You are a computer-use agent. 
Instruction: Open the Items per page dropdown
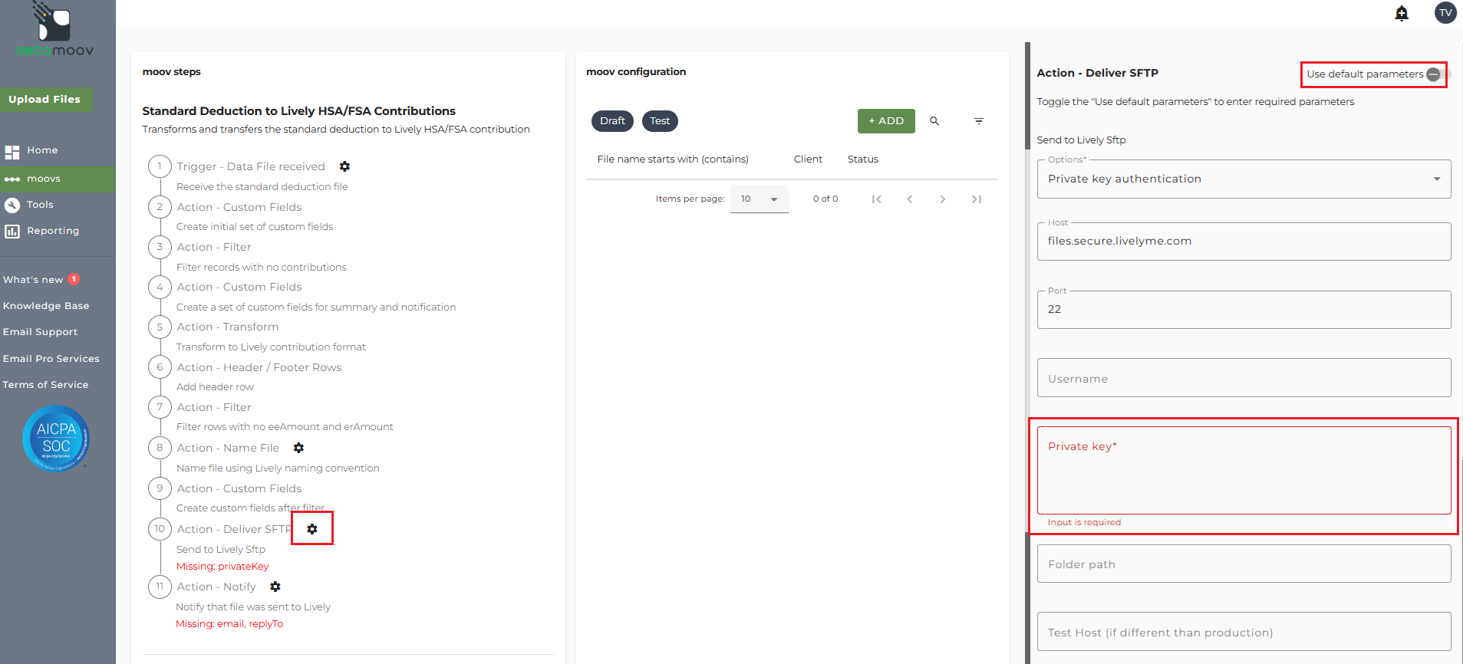[x=759, y=199]
